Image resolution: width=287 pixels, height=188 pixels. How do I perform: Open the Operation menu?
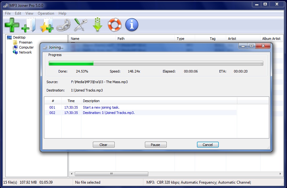pos(46,13)
